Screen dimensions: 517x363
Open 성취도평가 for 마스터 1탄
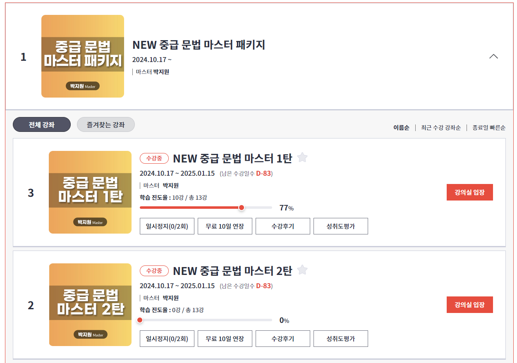(341, 226)
